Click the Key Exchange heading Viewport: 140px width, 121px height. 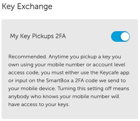[27, 7]
